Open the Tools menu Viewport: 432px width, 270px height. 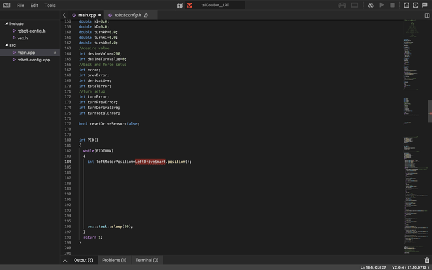50,5
